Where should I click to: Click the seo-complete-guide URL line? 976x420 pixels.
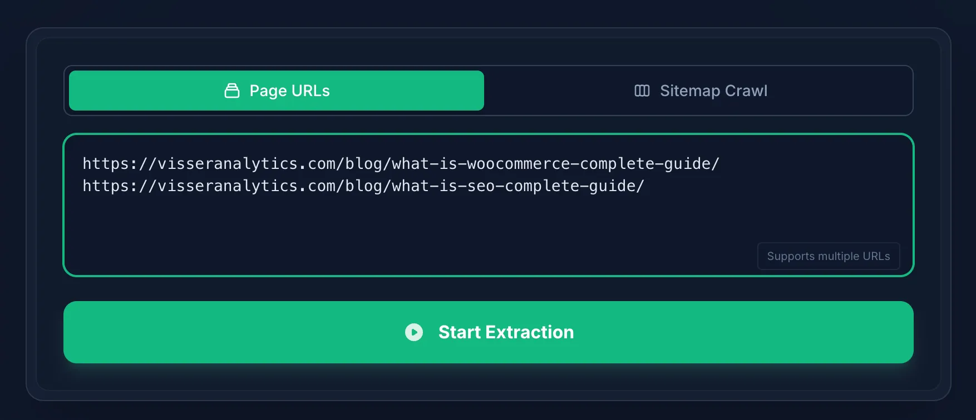pyautogui.click(x=363, y=186)
